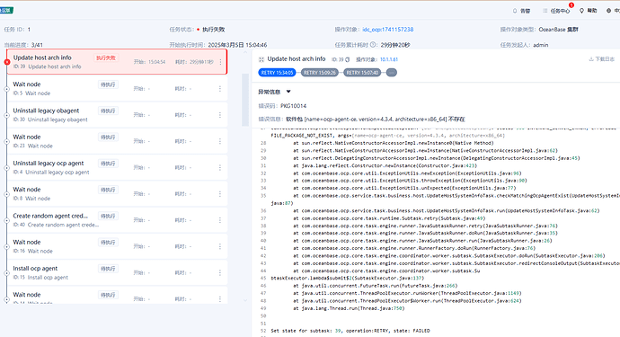
Task: Select the RETRY 15:09:26 tab
Action: [x=320, y=73]
